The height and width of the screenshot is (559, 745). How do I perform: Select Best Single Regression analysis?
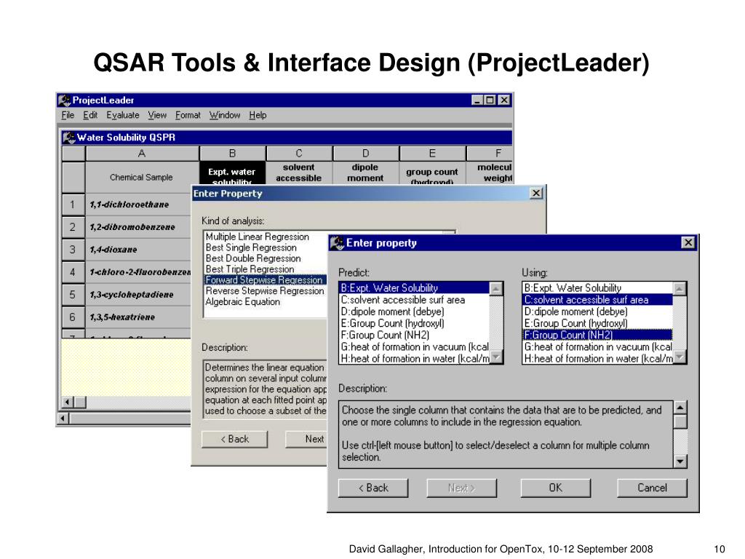251,247
